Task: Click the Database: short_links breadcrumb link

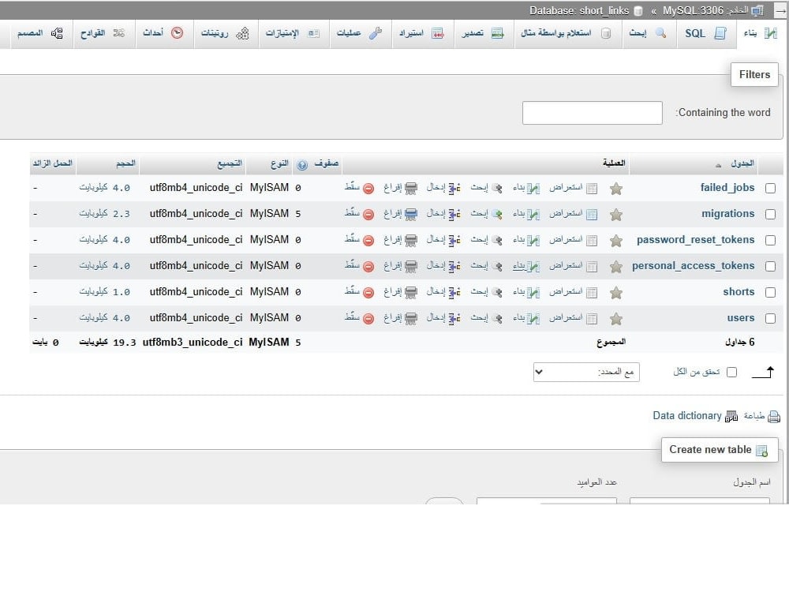Action: coord(579,10)
